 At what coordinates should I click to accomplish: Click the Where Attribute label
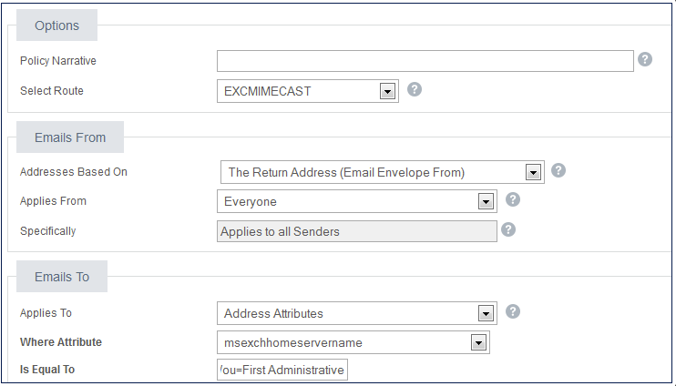click(x=61, y=342)
